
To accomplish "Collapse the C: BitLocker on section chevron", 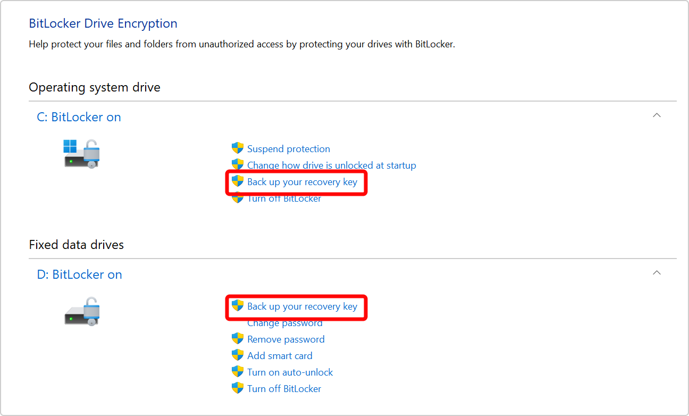I will pyautogui.click(x=657, y=115).
